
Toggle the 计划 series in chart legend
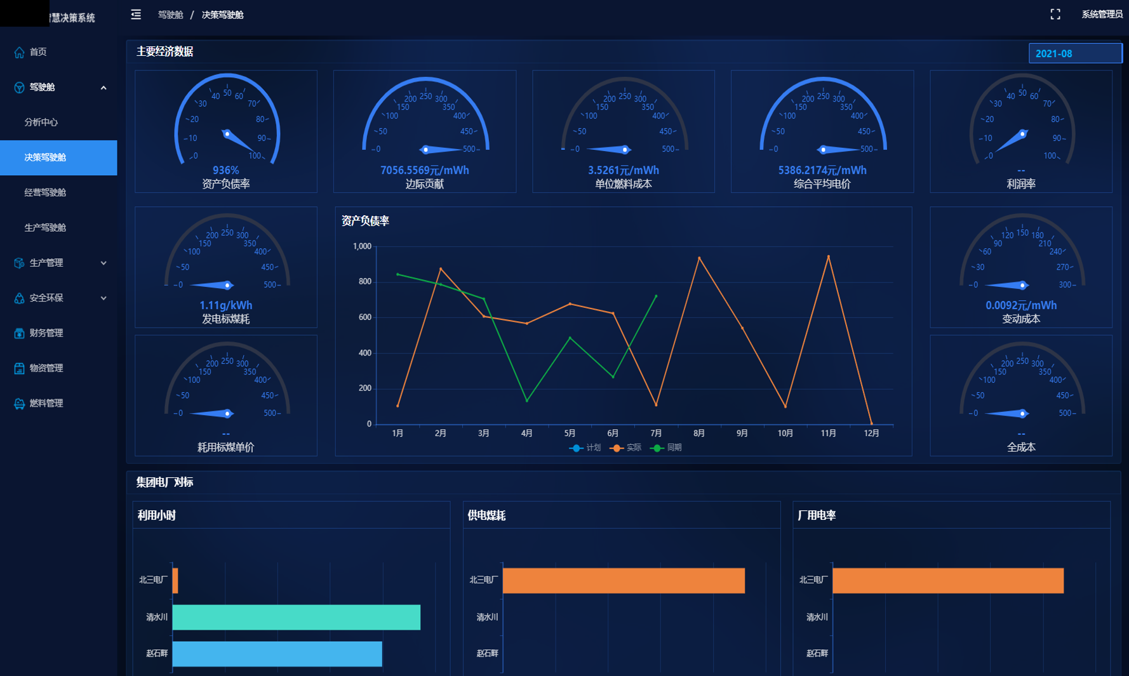coord(585,448)
